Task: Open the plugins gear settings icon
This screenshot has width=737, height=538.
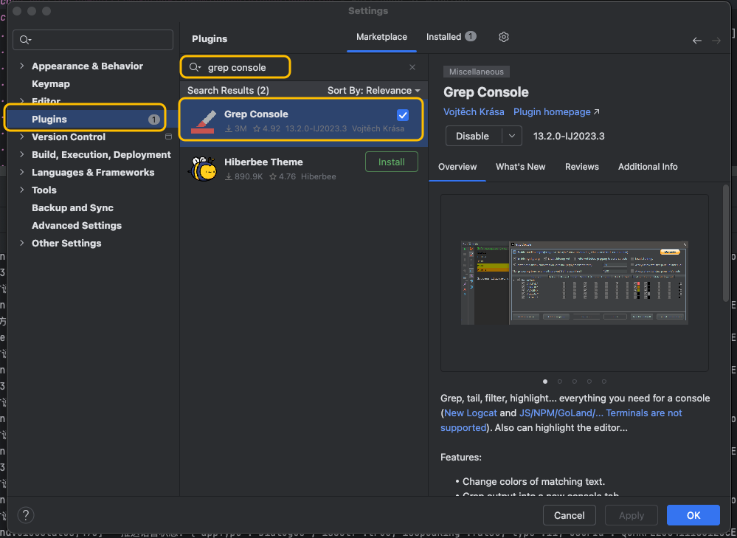Action: click(503, 37)
